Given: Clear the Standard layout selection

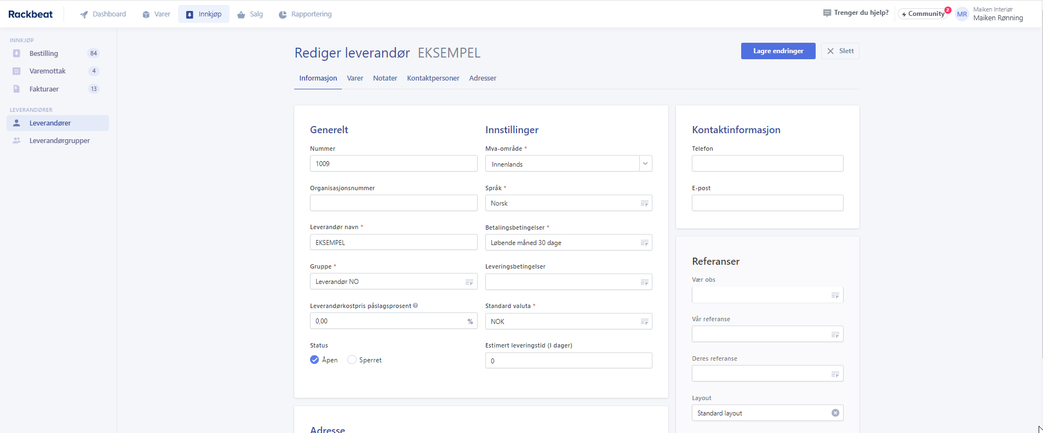Looking at the screenshot, I should 835,413.
